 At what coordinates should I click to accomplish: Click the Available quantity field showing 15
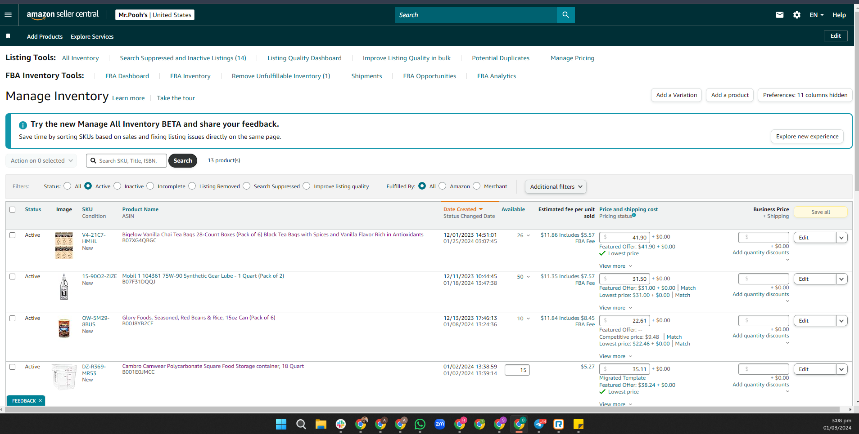click(517, 370)
